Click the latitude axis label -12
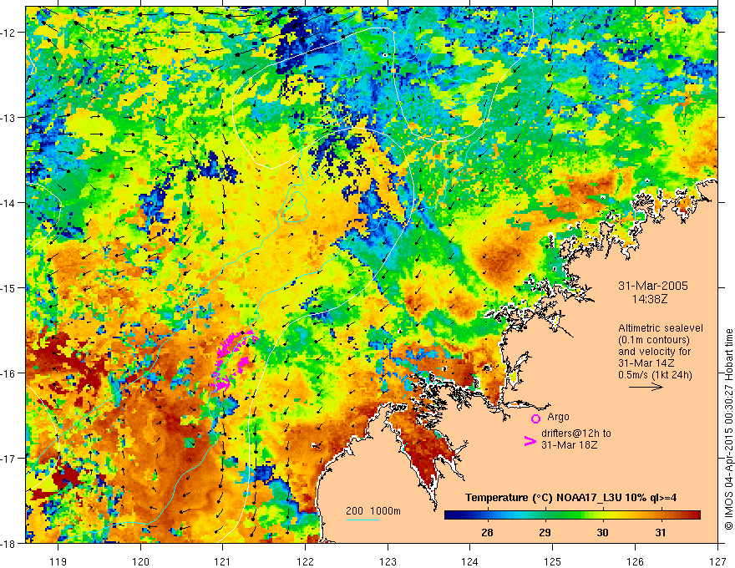The height and width of the screenshot is (568, 735). tap(8, 33)
